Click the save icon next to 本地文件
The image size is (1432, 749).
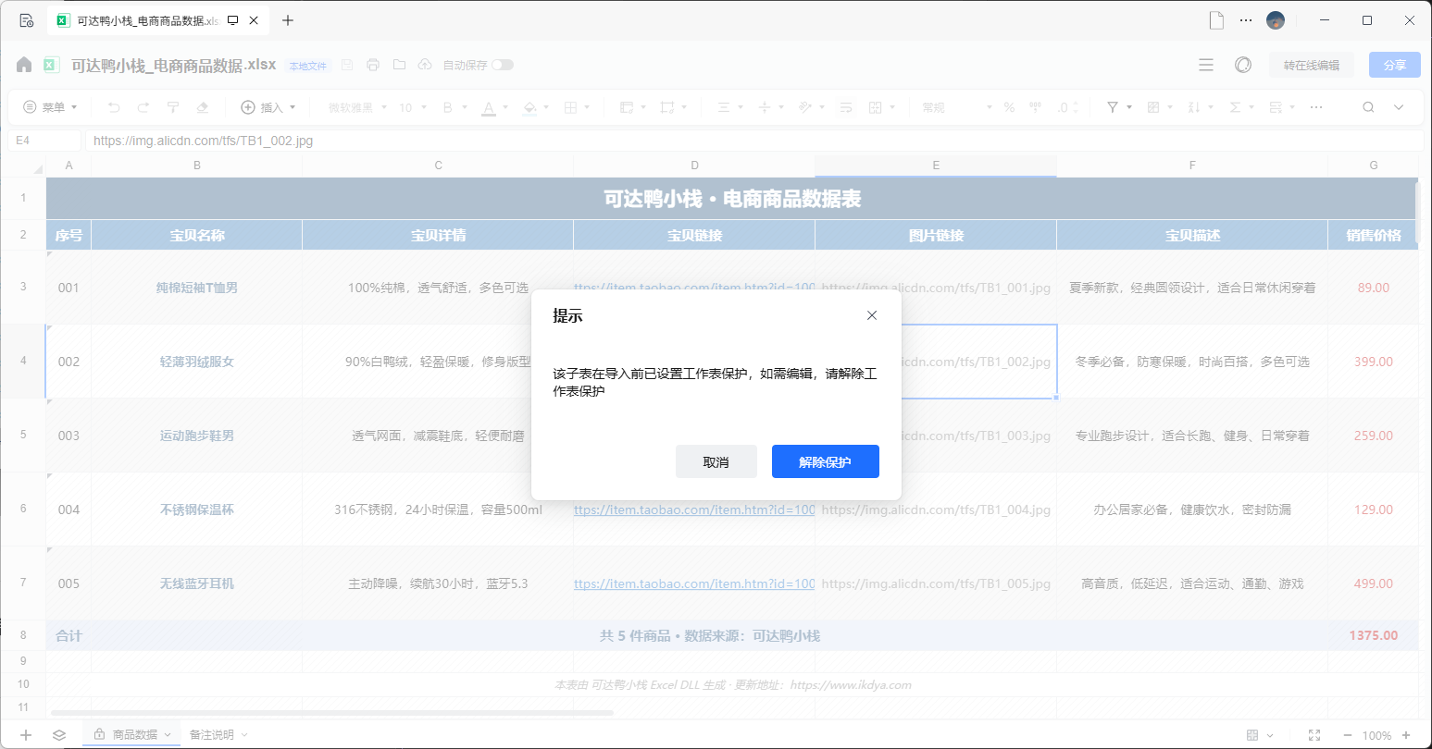347,65
